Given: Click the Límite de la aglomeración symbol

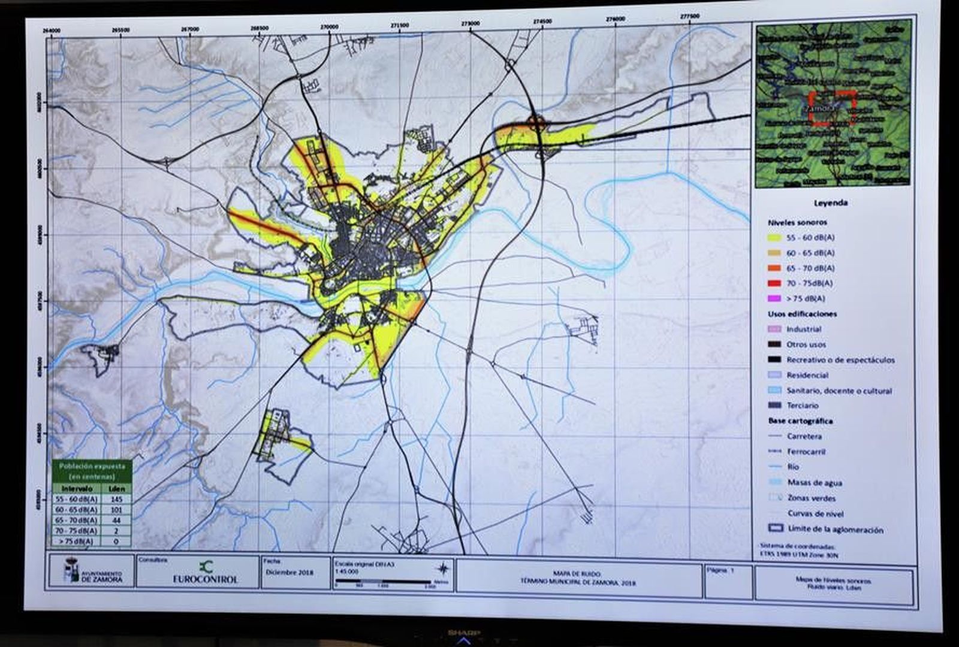Looking at the screenshot, I should coord(776,529).
